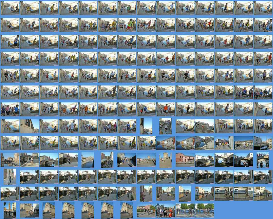This screenshot has width=273, height=219.
Task: Open the bell tower thumbnail starting the bottom row
Action: click(x=10, y=211)
